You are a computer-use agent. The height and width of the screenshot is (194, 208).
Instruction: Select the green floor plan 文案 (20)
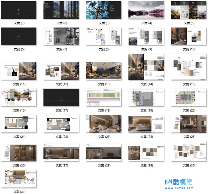189,97
